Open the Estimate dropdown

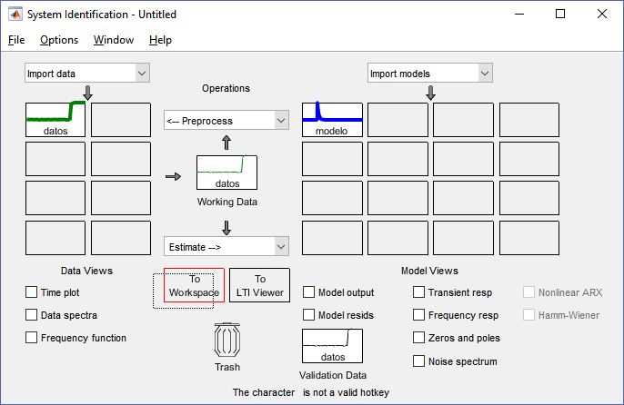(226, 246)
